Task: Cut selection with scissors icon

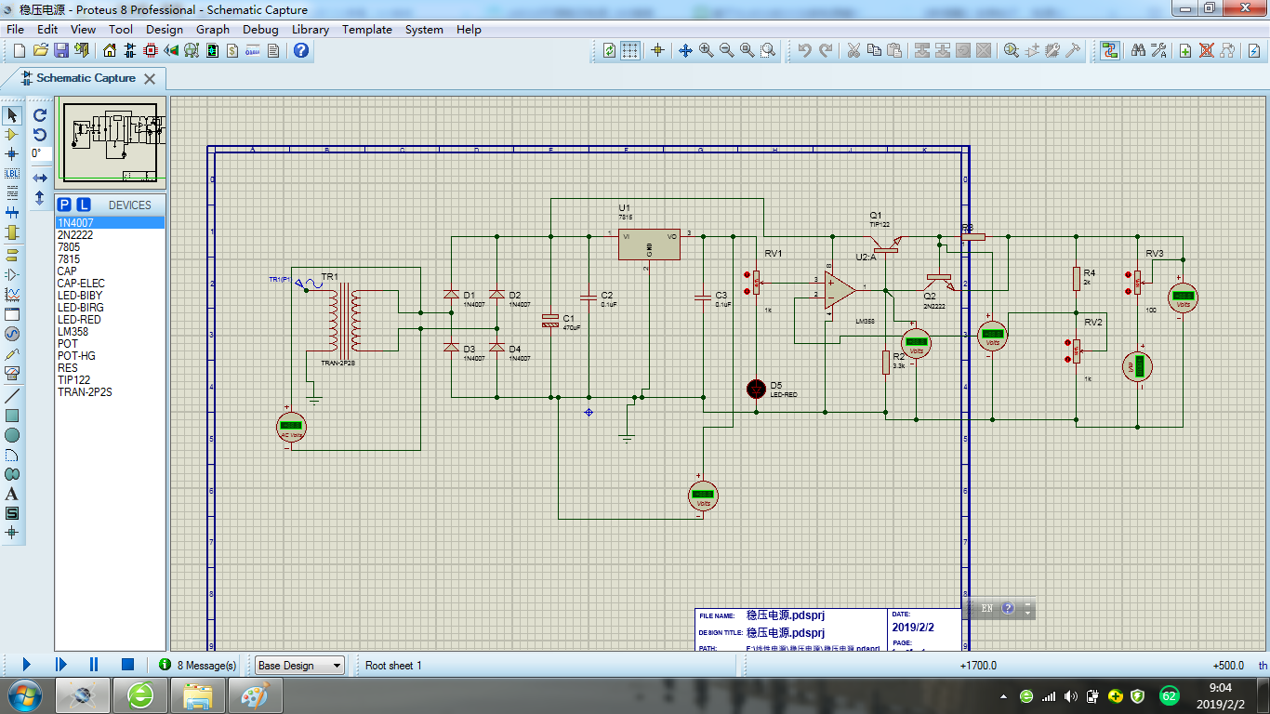Action: [853, 50]
